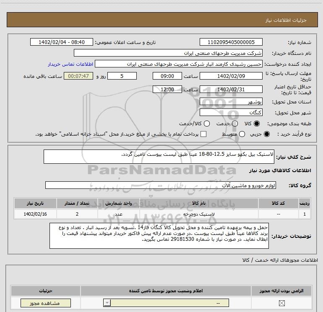The width and height of the screenshot is (323, 312).
Task: Click the request creator name field
Action: coord(179,64)
